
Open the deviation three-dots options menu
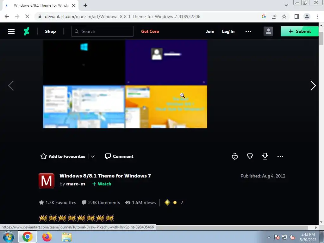tap(280, 156)
